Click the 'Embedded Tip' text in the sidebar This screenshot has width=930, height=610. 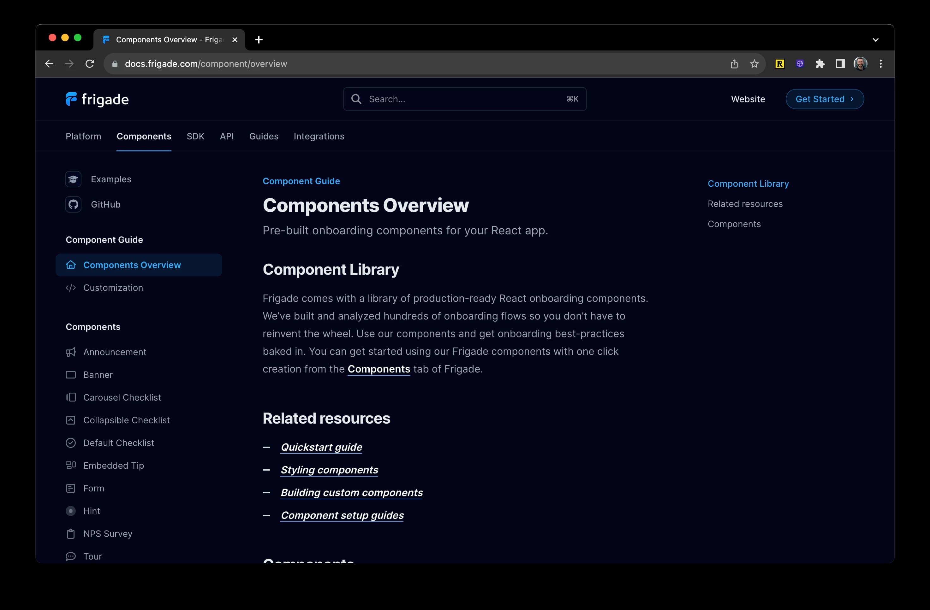113,466
